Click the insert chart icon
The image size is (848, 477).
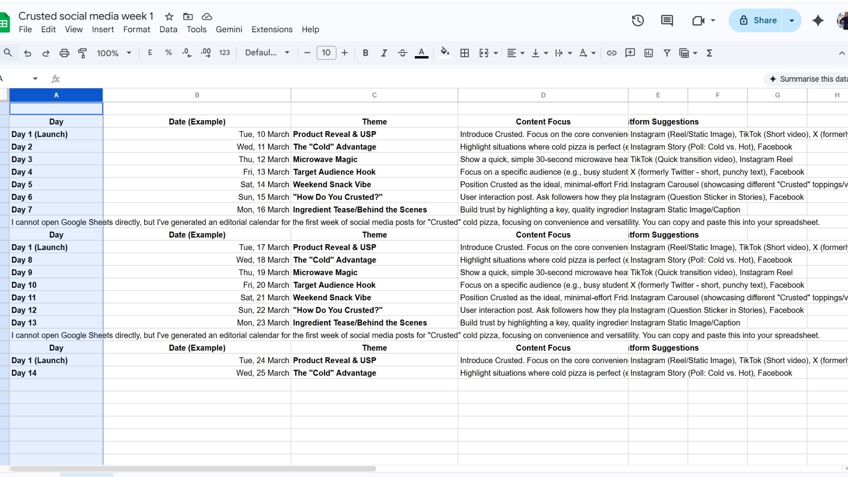click(x=648, y=53)
